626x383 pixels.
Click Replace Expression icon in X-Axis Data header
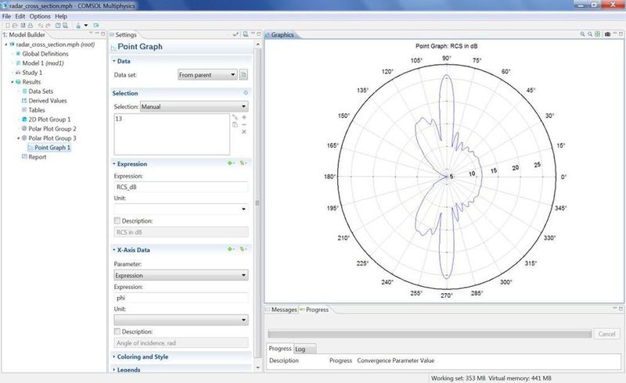click(x=243, y=249)
